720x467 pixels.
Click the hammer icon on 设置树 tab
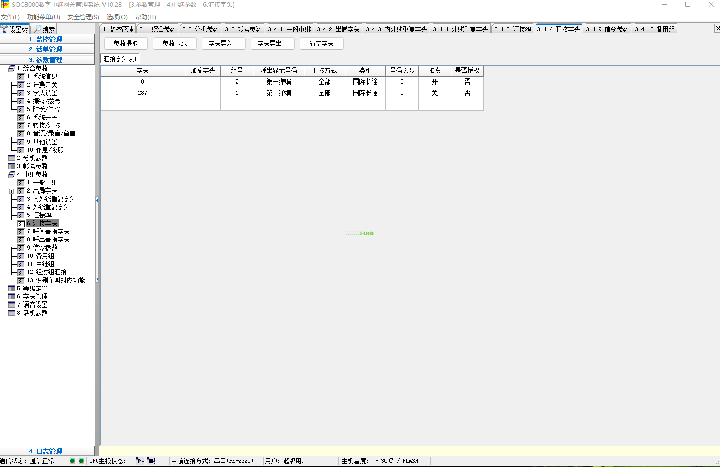point(5,30)
